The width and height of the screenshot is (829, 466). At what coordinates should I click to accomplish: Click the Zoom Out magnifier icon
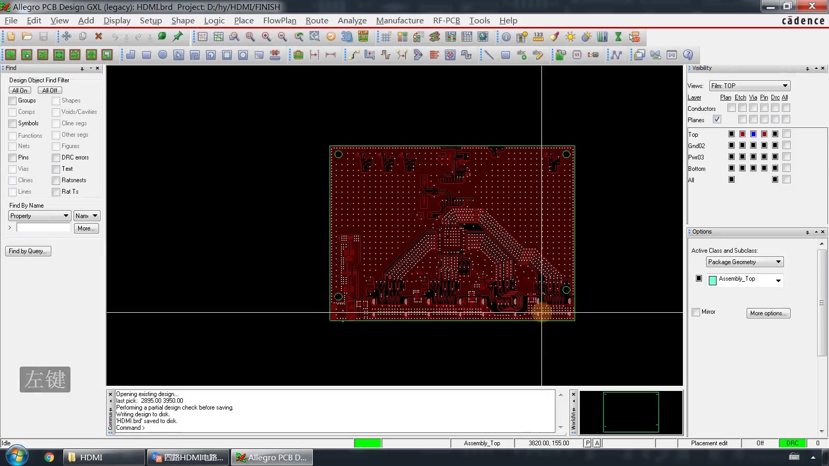click(x=282, y=37)
